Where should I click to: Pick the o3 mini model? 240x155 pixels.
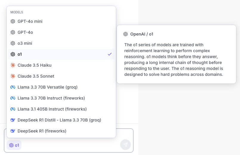25,43
